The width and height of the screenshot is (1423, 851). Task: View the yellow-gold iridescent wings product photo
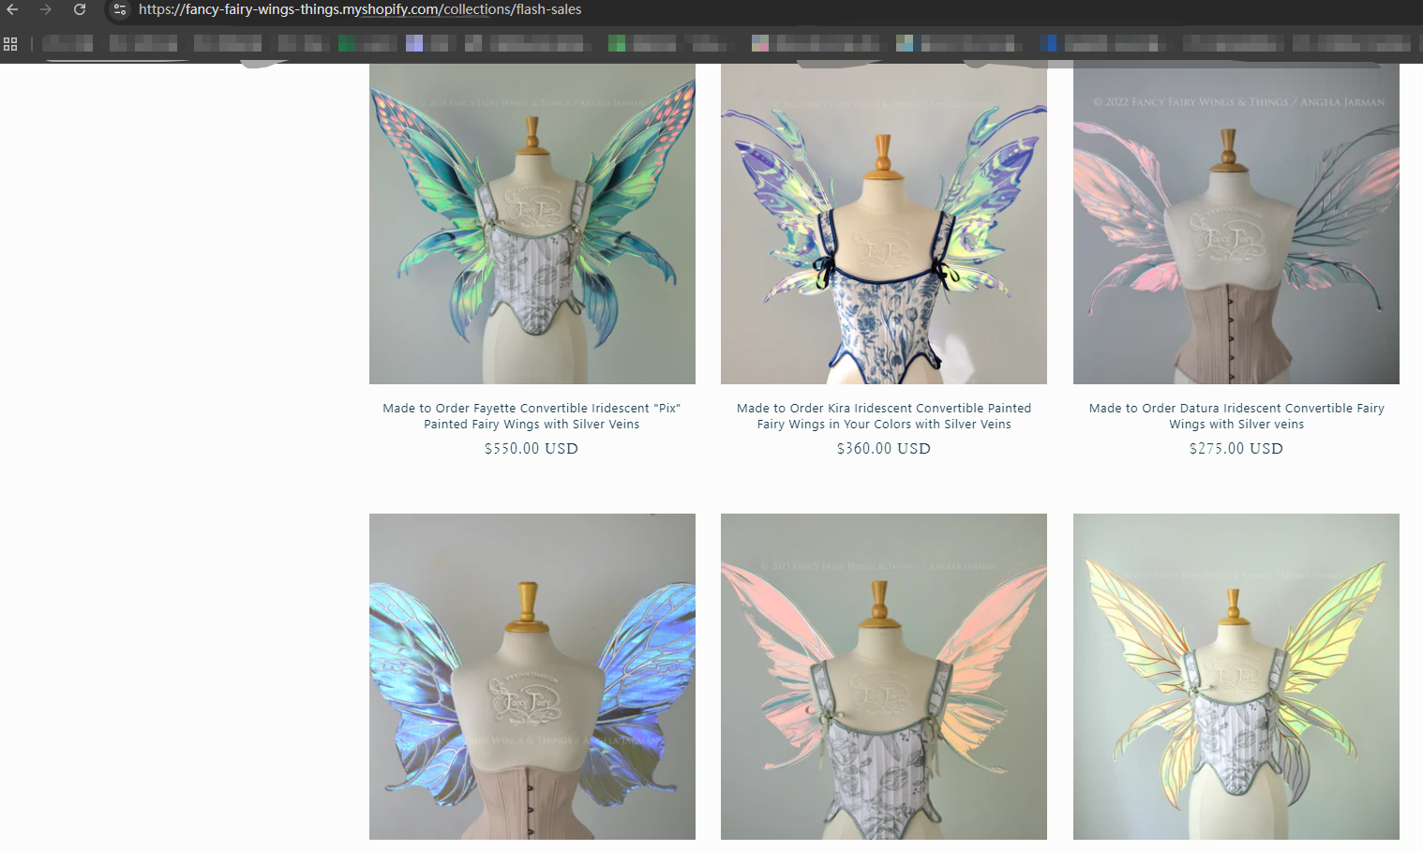[x=1236, y=677]
